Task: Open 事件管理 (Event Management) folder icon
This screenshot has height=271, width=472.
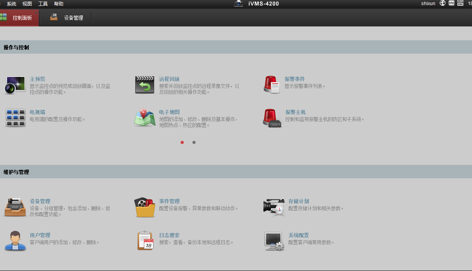Action: [x=145, y=207]
